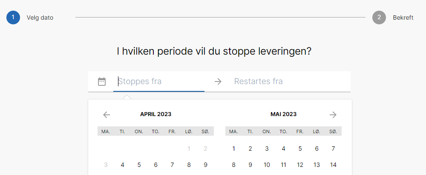Viewport: 426px width, 175px height.
Task: Select May 10 as the date
Action: tap(267, 165)
